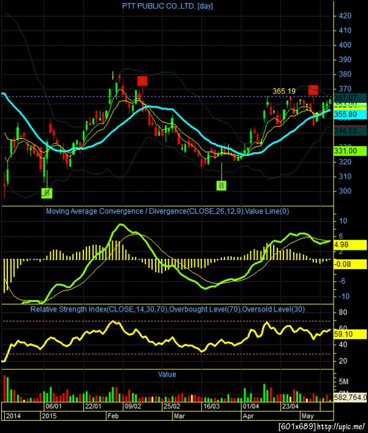Click the 23/04 date label
Screen dimensions: 368x433
coord(291,406)
